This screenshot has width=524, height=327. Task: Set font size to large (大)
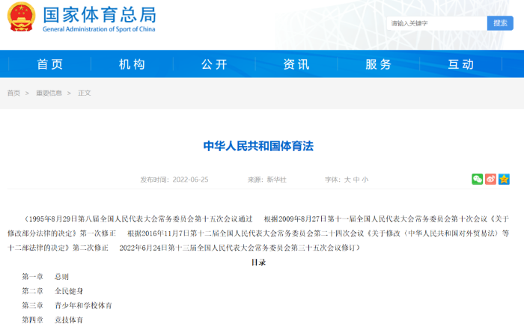[x=347, y=180]
